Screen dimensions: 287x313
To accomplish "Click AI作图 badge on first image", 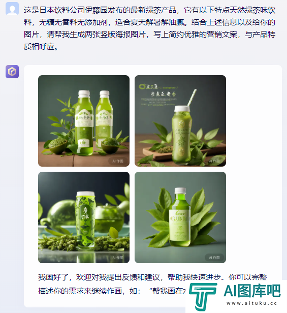I will click(x=118, y=161).
